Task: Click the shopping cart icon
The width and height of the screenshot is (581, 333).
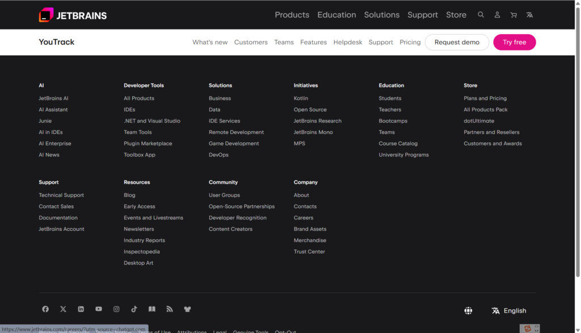Action: (x=513, y=15)
